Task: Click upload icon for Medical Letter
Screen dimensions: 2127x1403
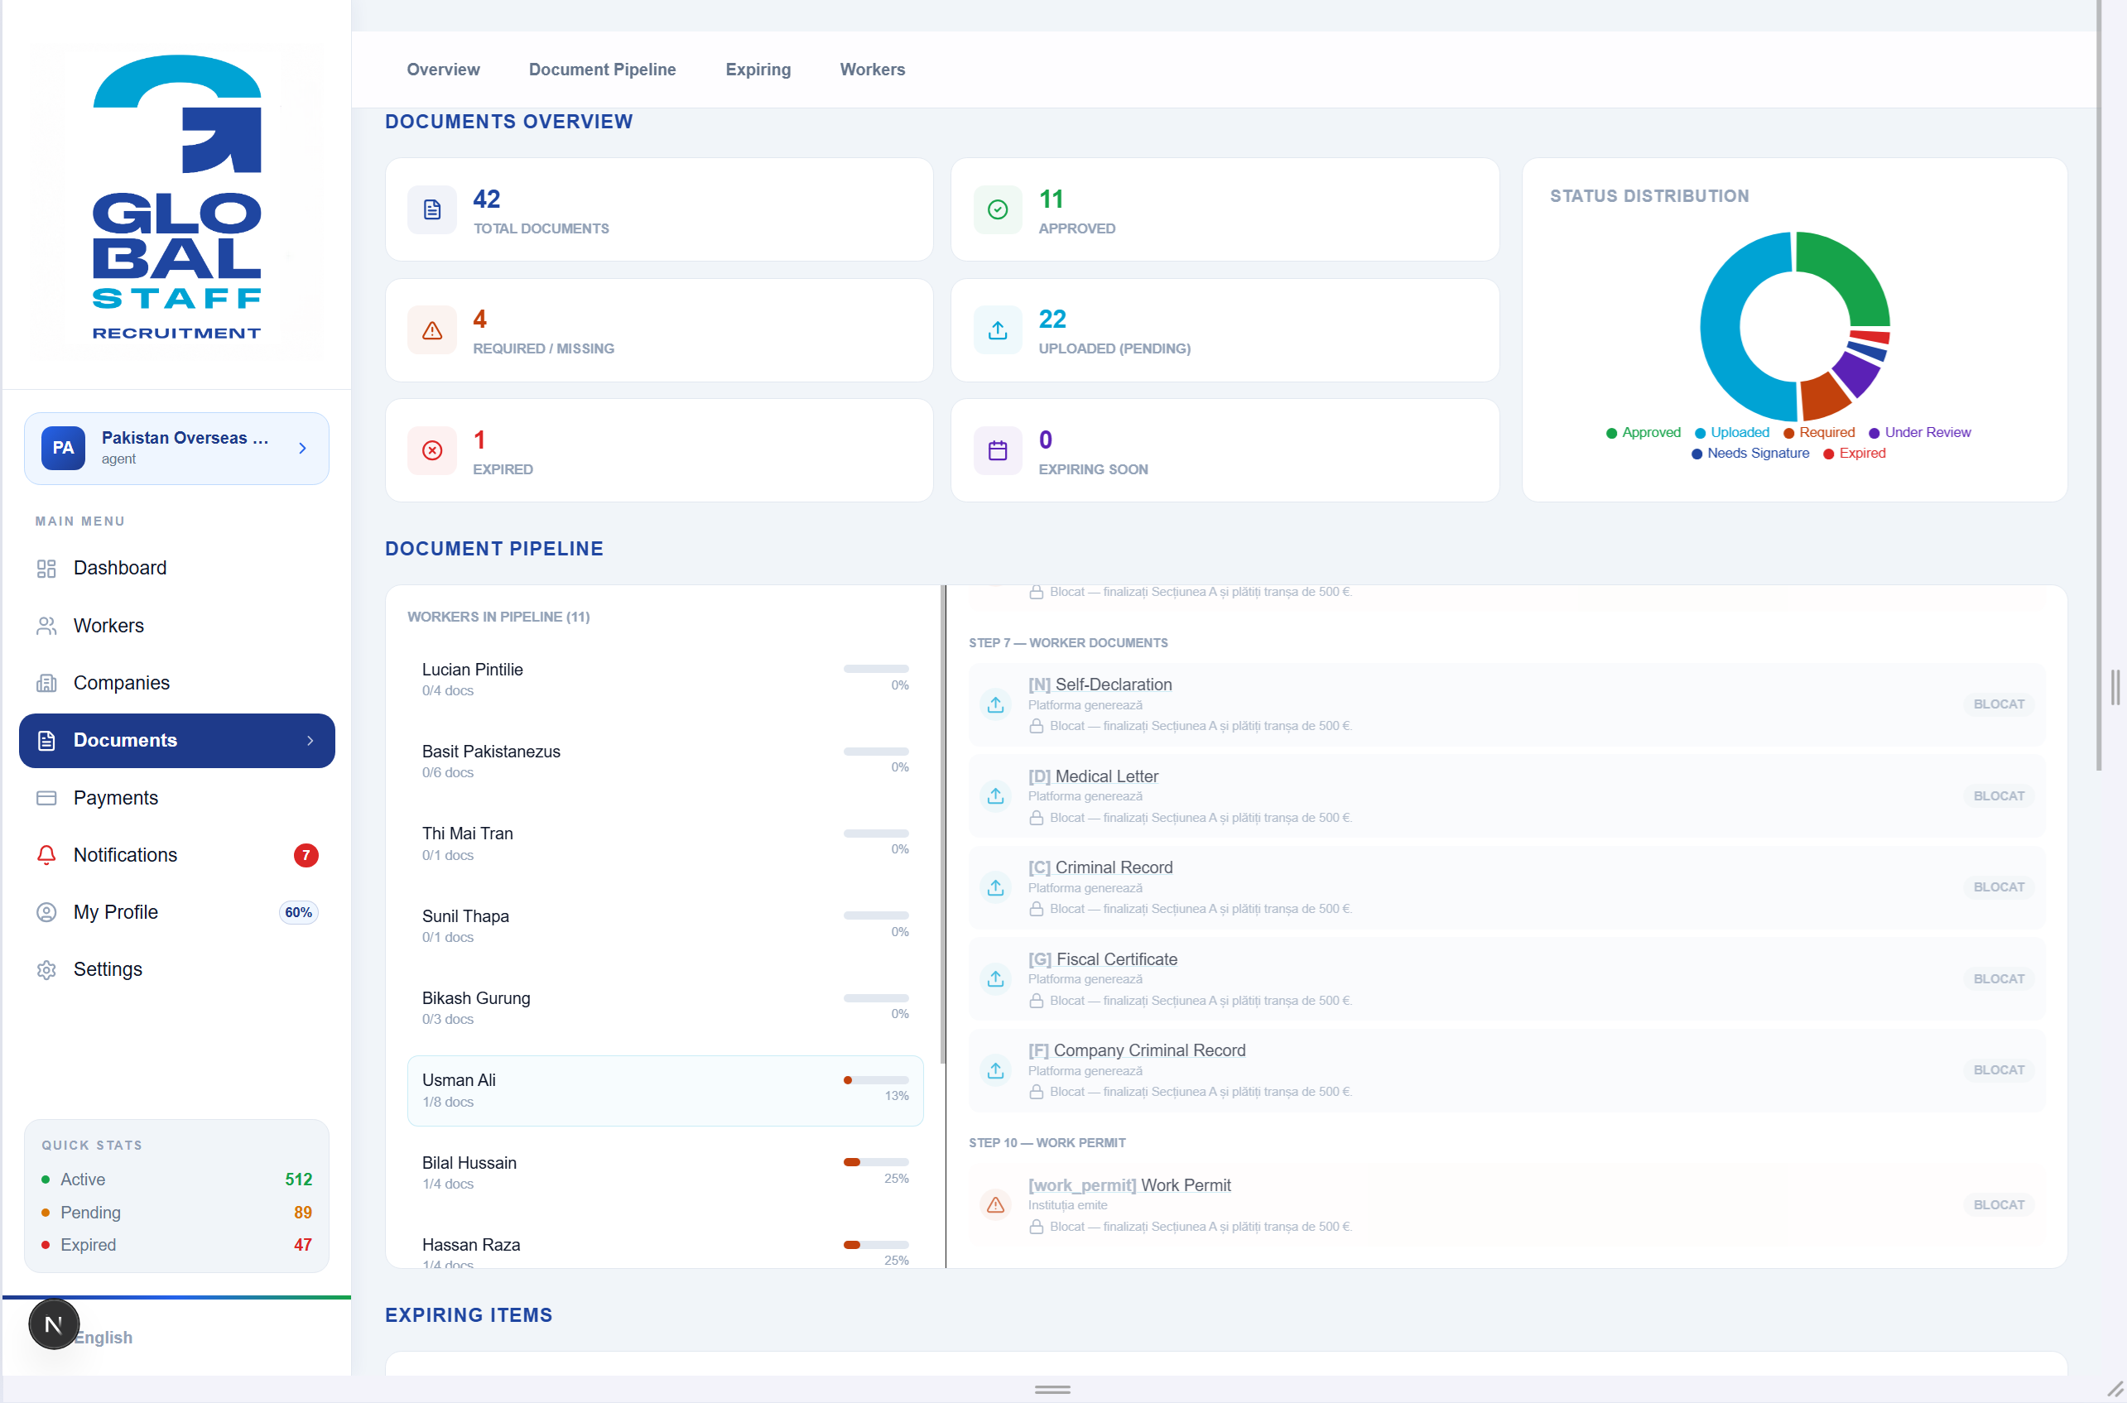Action: click(996, 796)
